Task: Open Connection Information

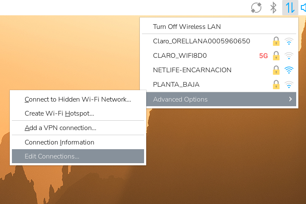Action: point(78,142)
